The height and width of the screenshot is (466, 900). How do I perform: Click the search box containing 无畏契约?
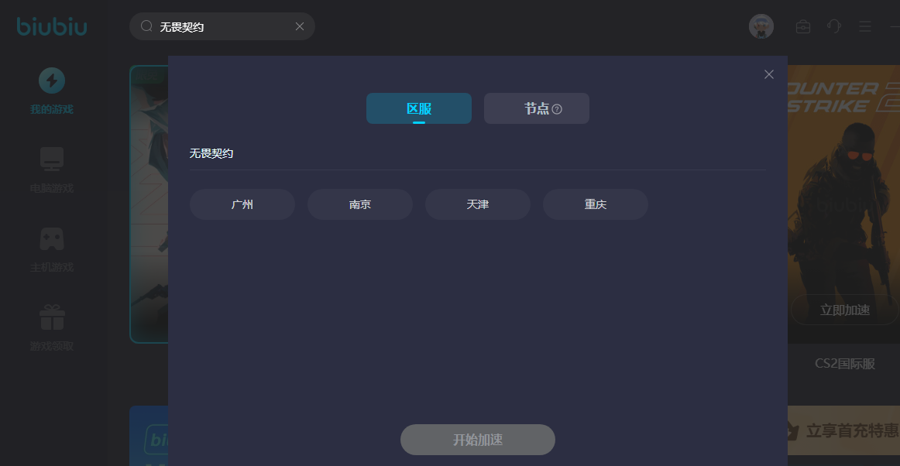(x=222, y=26)
